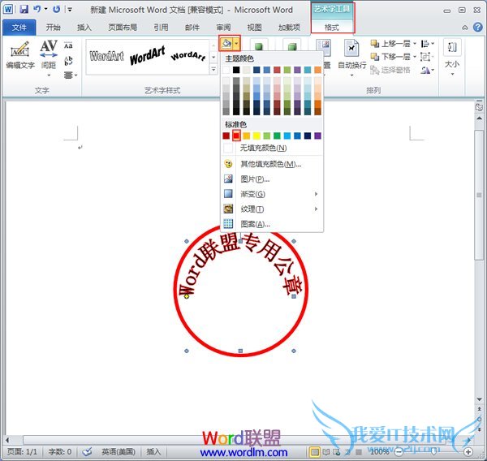Expand the WordArt styles gallery More arrow
487x461 pixels.
[213, 69]
